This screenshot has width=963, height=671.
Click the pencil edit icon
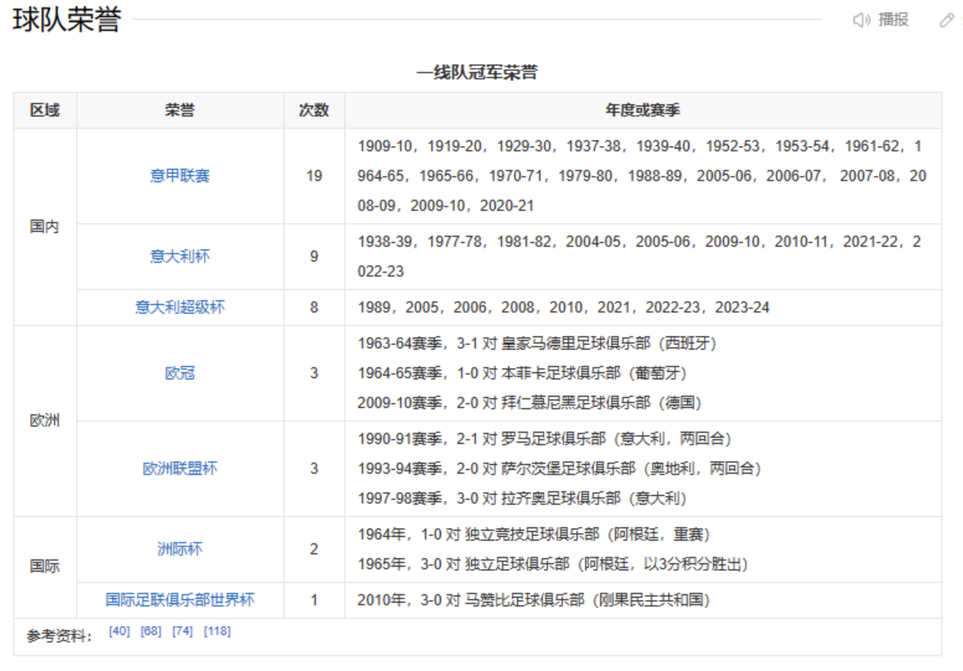tap(946, 20)
